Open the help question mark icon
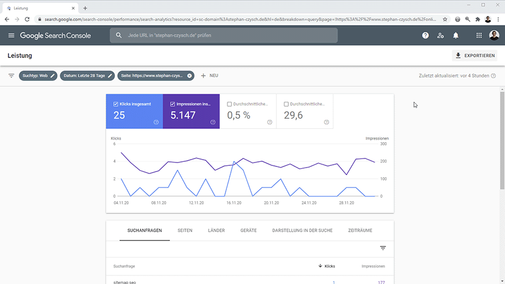Screen dimensions: 505x284 click(x=425, y=35)
